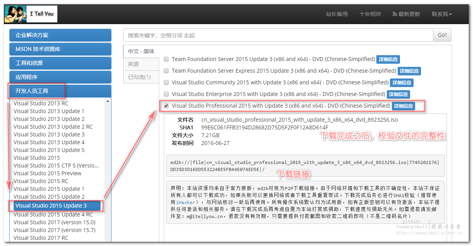
Task: Check Visual Studio Enterprise 2015 Update 3 checkbox
Action: pyautogui.click(x=166, y=94)
